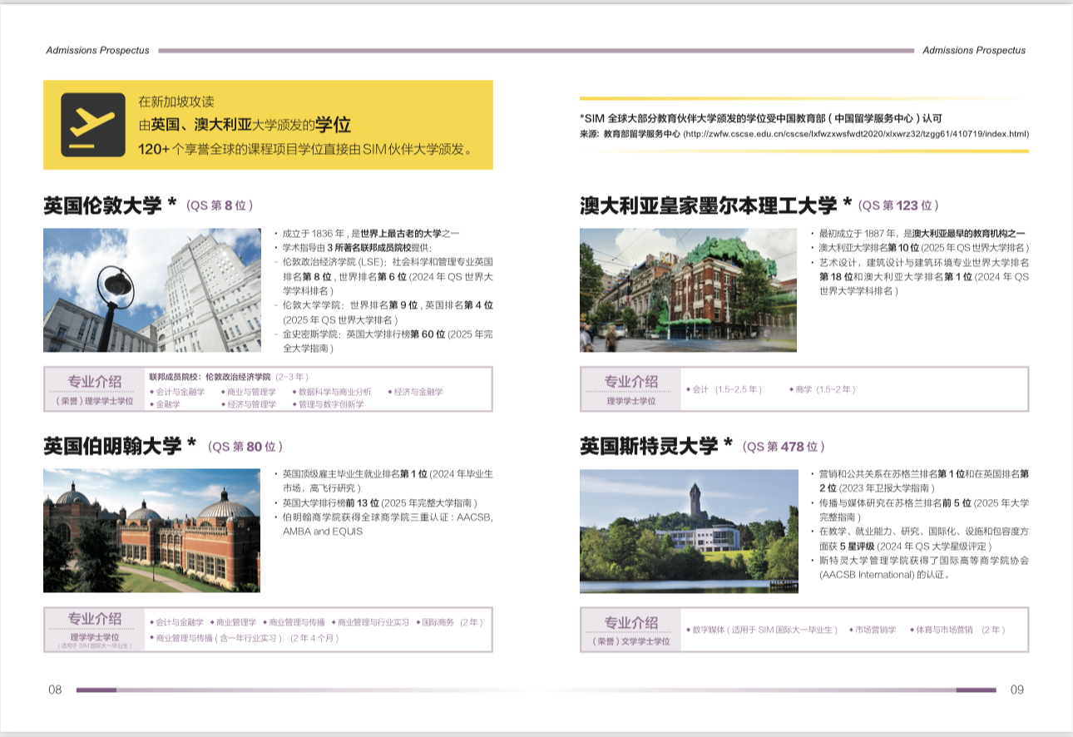Click the University of London building photo
Screen dimensions: 1073x737
click(x=152, y=290)
